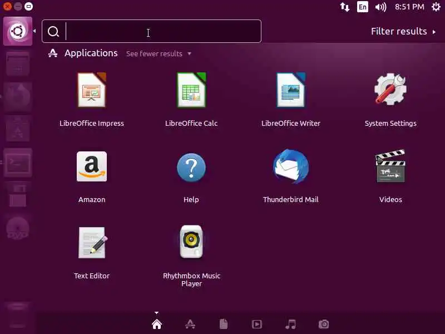The width and height of the screenshot is (445, 334).
Task: Open the Trash in launcher
Action: (18, 315)
